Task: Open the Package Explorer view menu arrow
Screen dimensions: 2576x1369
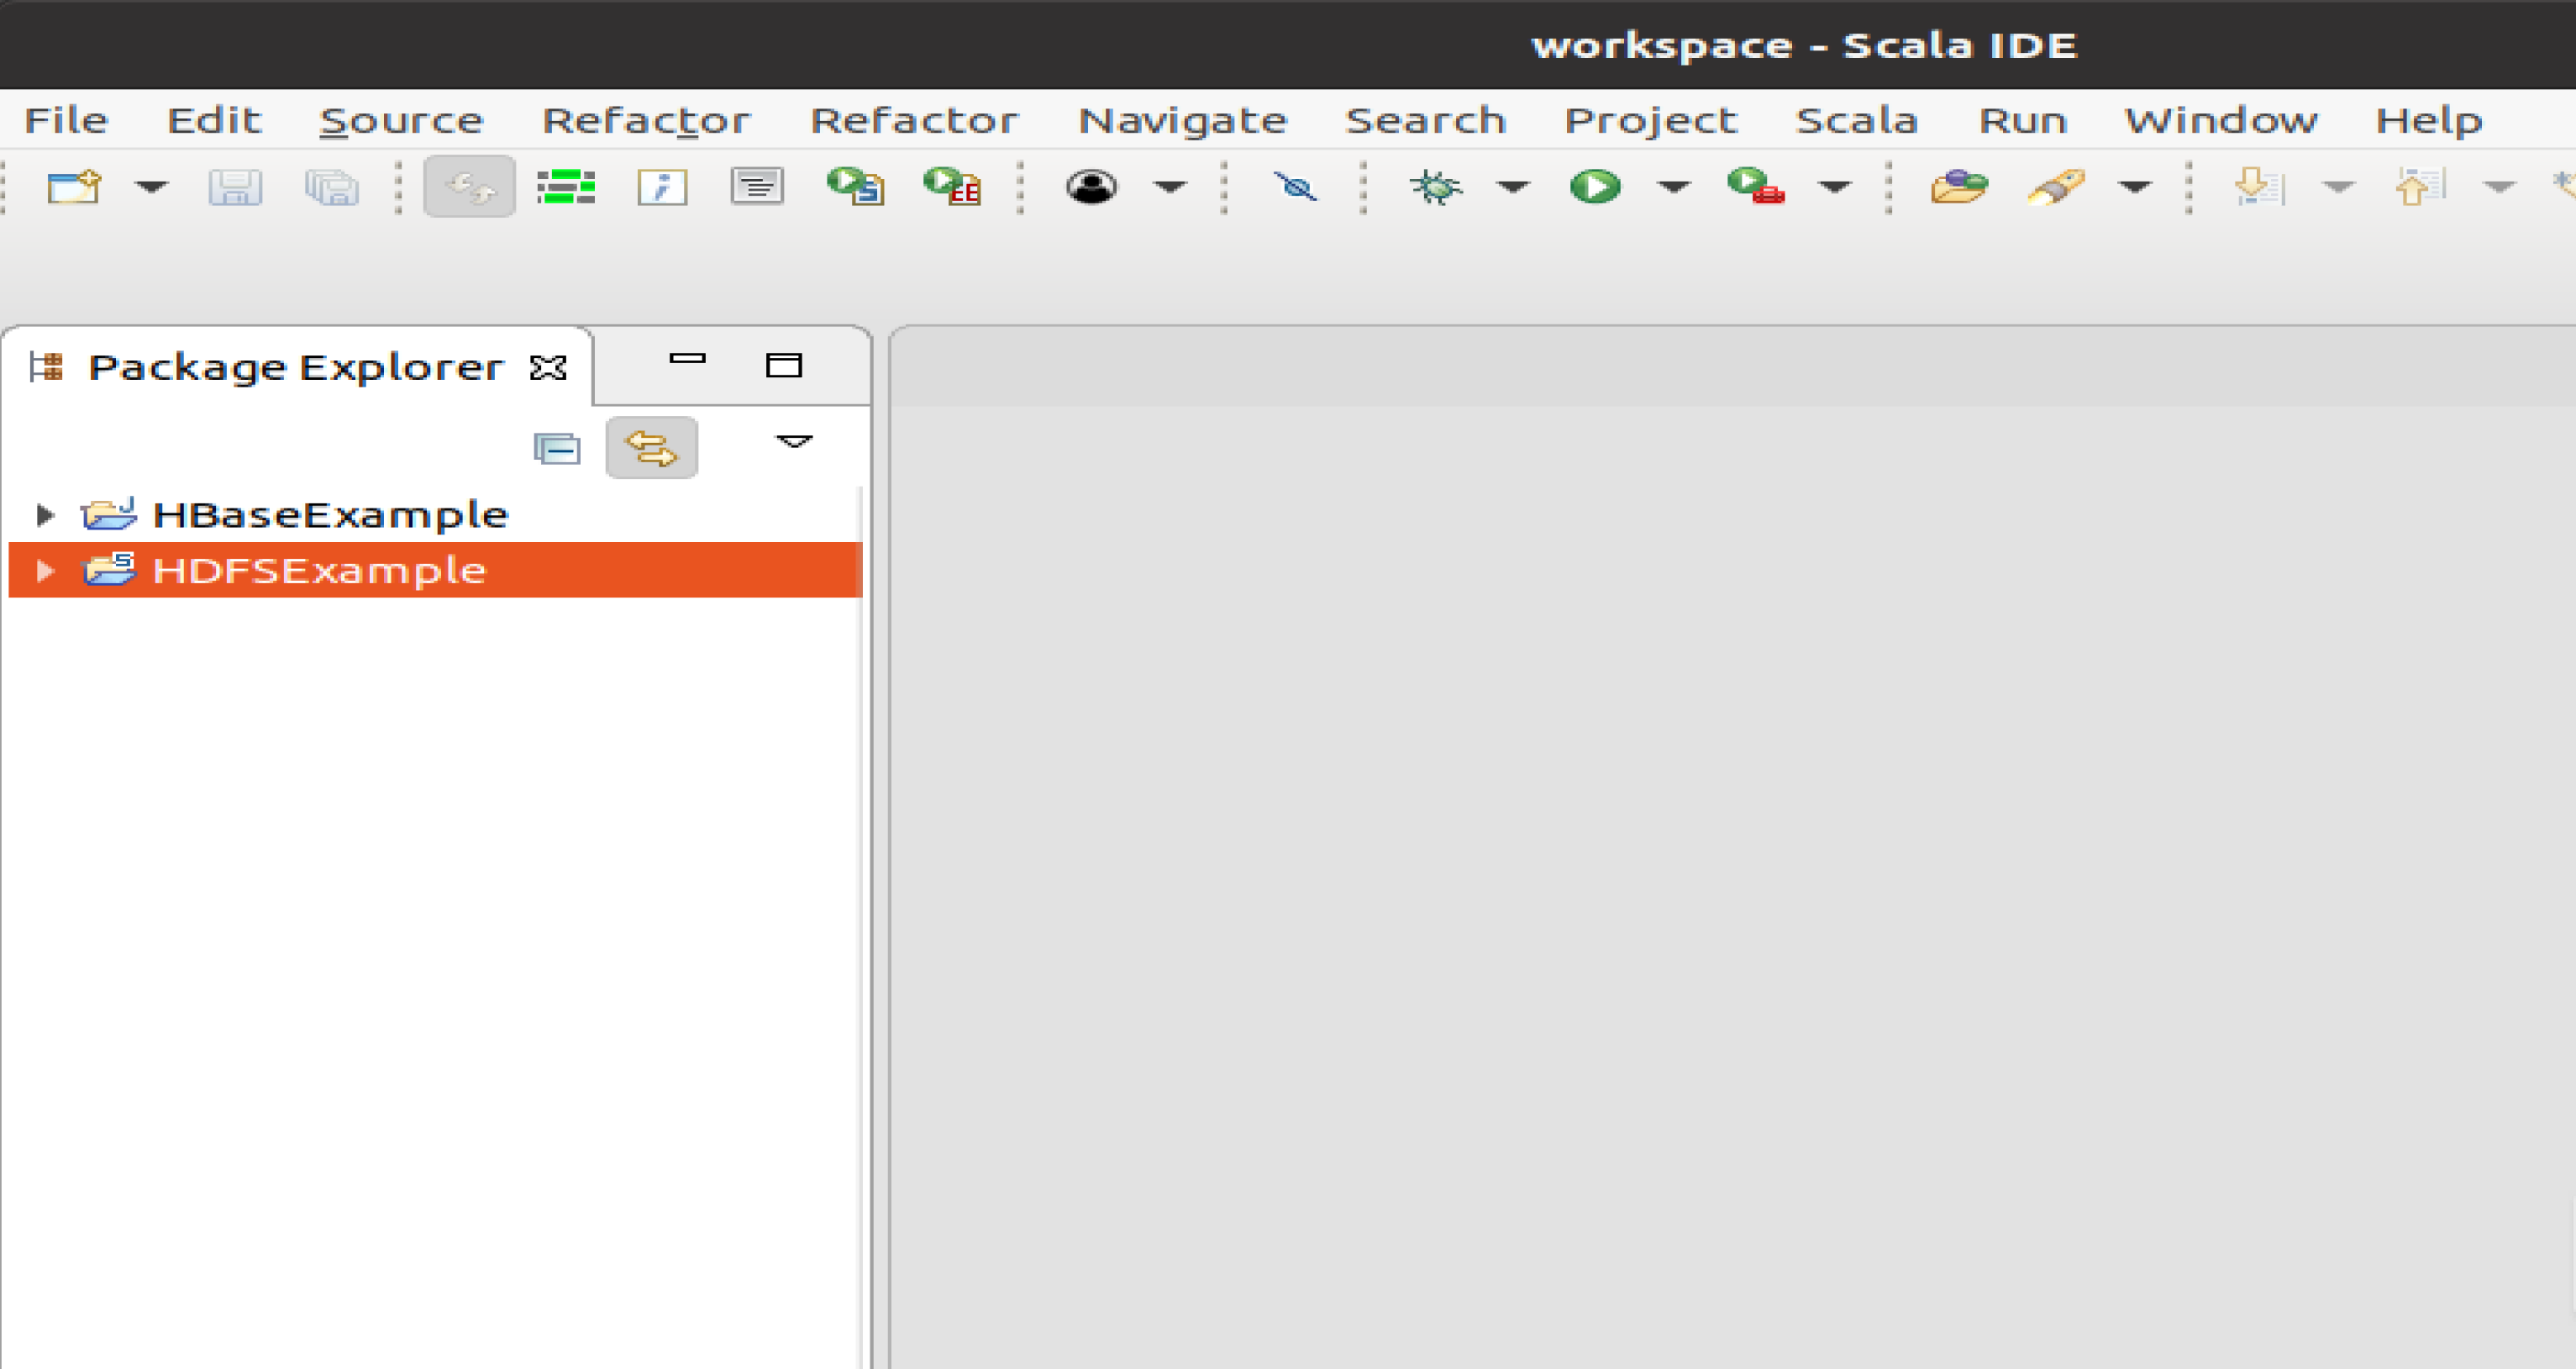Action: 794,442
